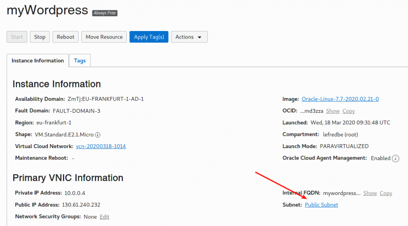This screenshot has width=408, height=226.
Task: Show the full OCID
Action: 333,111
